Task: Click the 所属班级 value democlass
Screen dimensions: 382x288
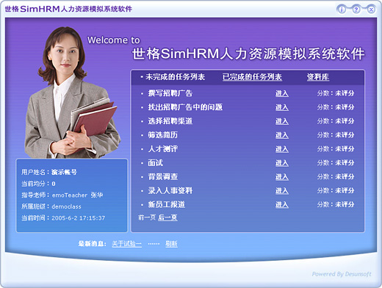Action: [66, 206]
